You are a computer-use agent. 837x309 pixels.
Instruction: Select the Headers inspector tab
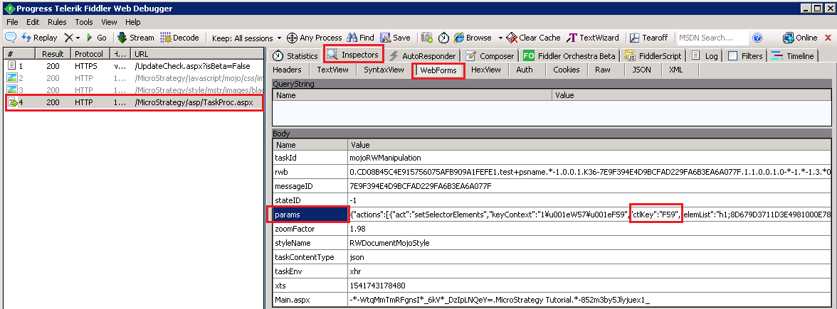[287, 70]
